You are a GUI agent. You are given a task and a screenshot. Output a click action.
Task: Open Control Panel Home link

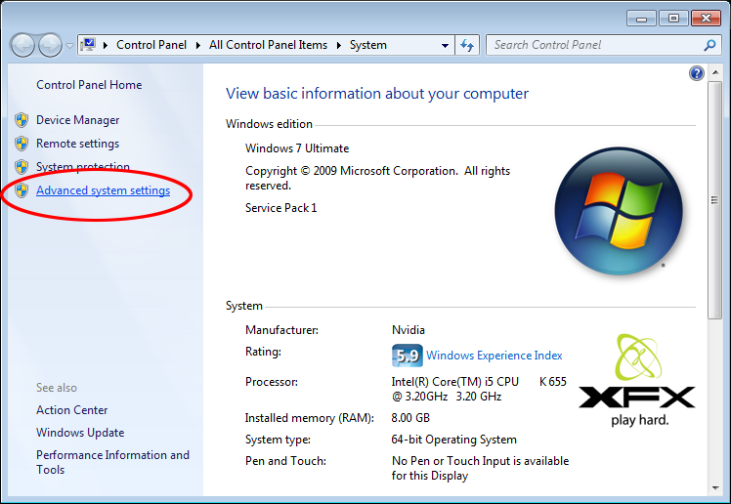point(89,85)
